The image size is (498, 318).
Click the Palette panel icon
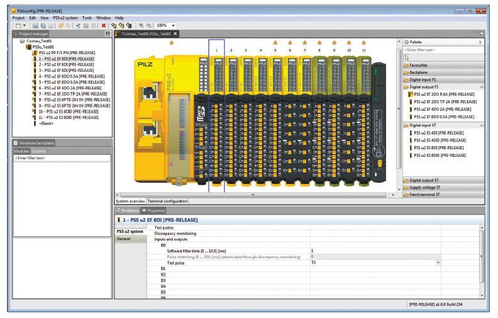tap(406, 42)
